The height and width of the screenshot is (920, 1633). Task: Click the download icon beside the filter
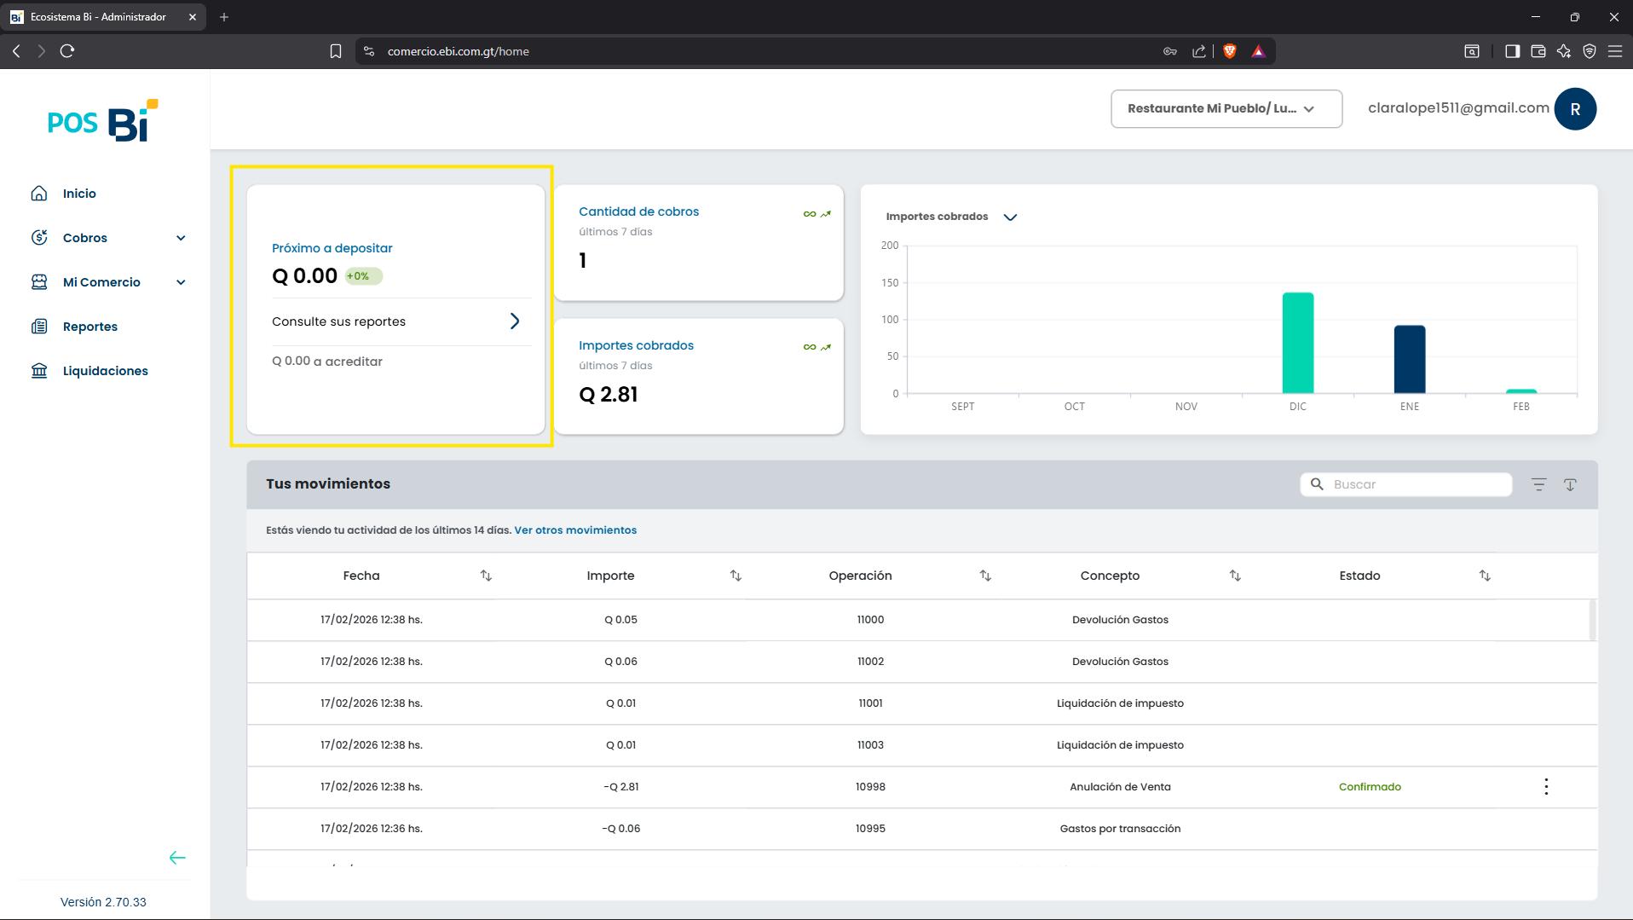pos(1570,484)
